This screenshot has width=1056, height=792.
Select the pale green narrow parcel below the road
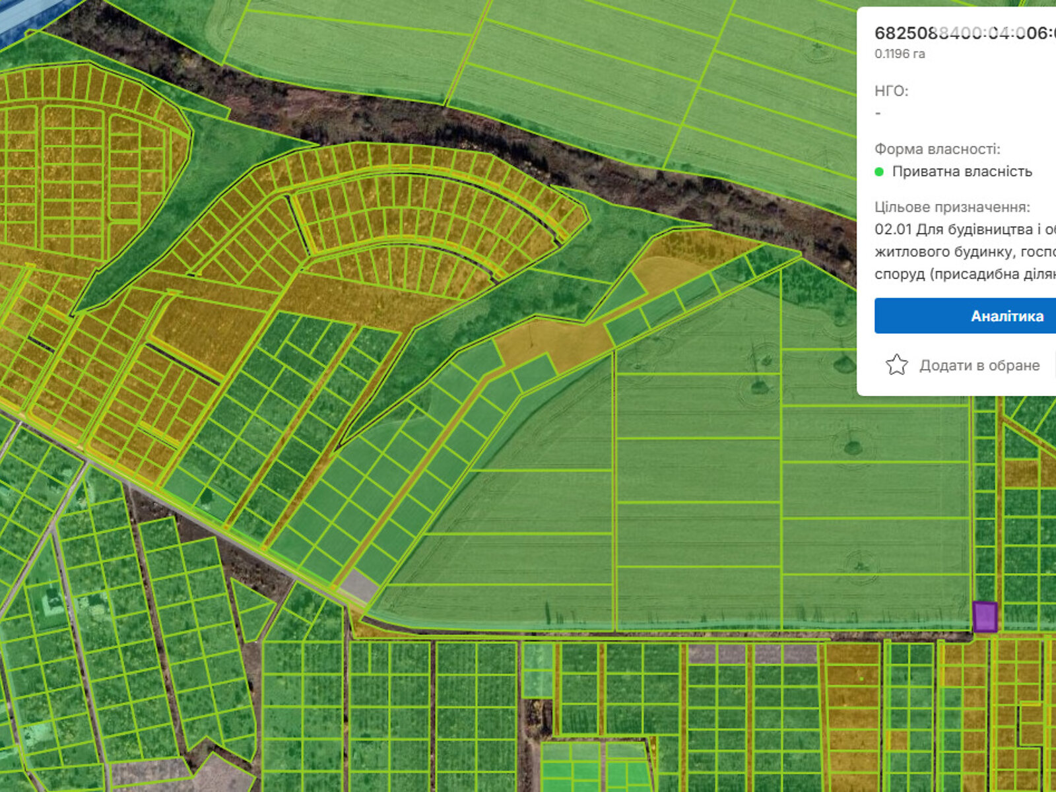coord(538,670)
